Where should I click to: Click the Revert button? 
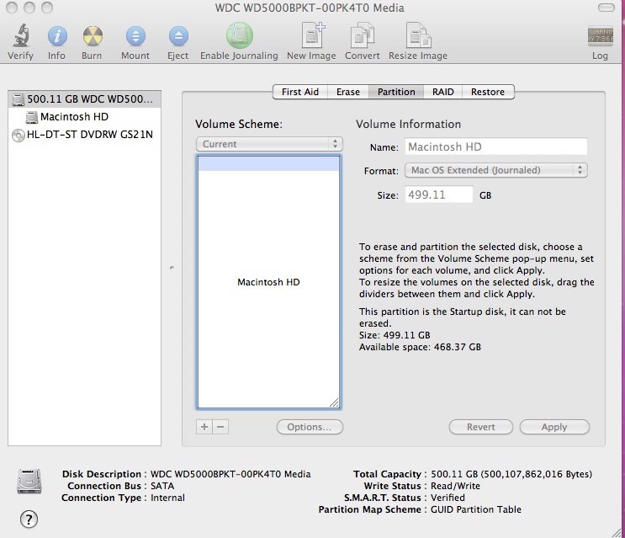point(480,427)
